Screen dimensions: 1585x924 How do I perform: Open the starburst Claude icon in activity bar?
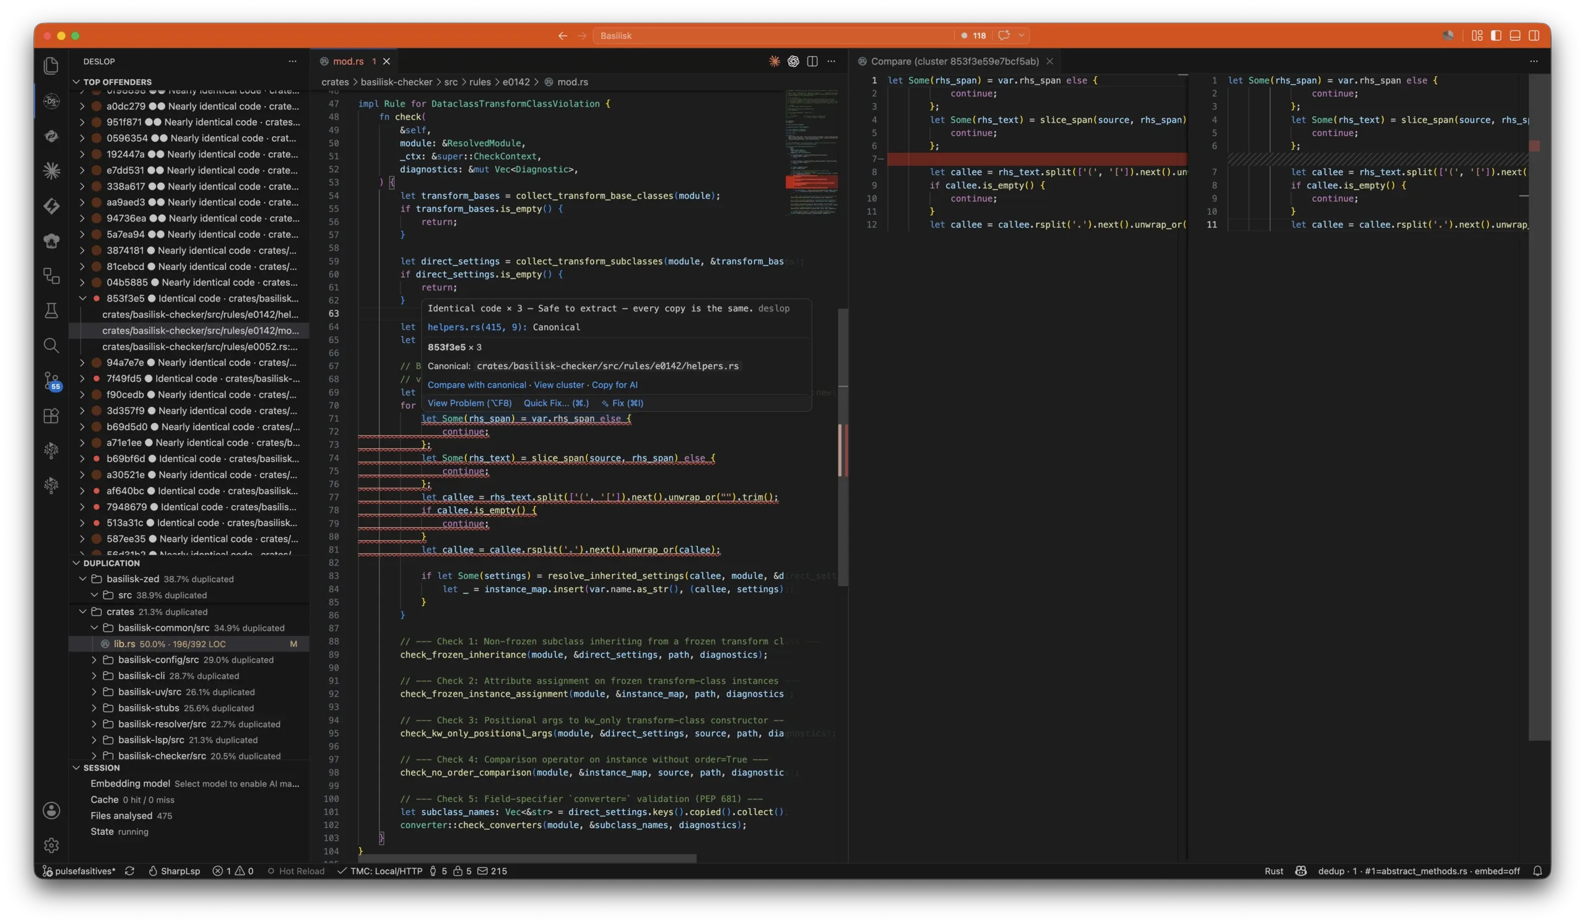point(51,170)
